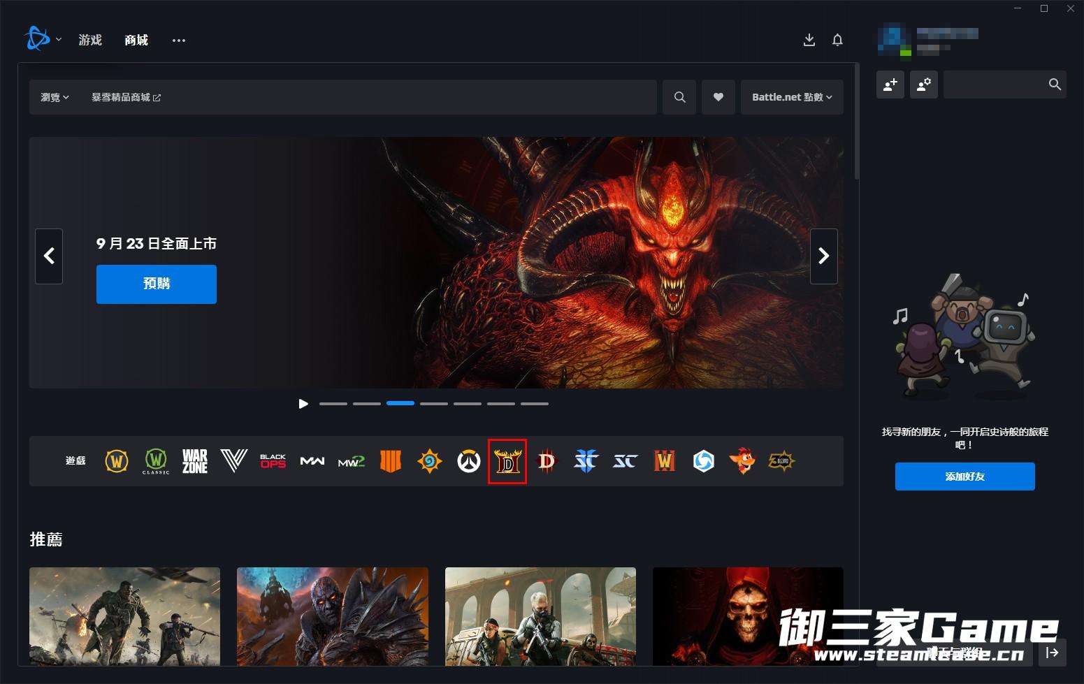
Task: Open the notifications bell
Action: (837, 40)
